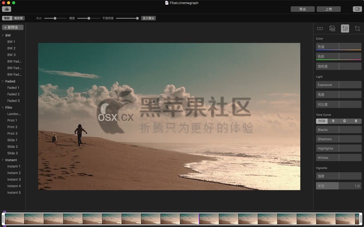Toggle the side panel layout icon
The width and height of the screenshot is (364, 227).
tap(357, 9)
